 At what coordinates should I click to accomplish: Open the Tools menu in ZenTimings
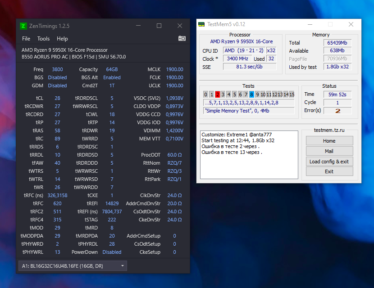click(43, 39)
